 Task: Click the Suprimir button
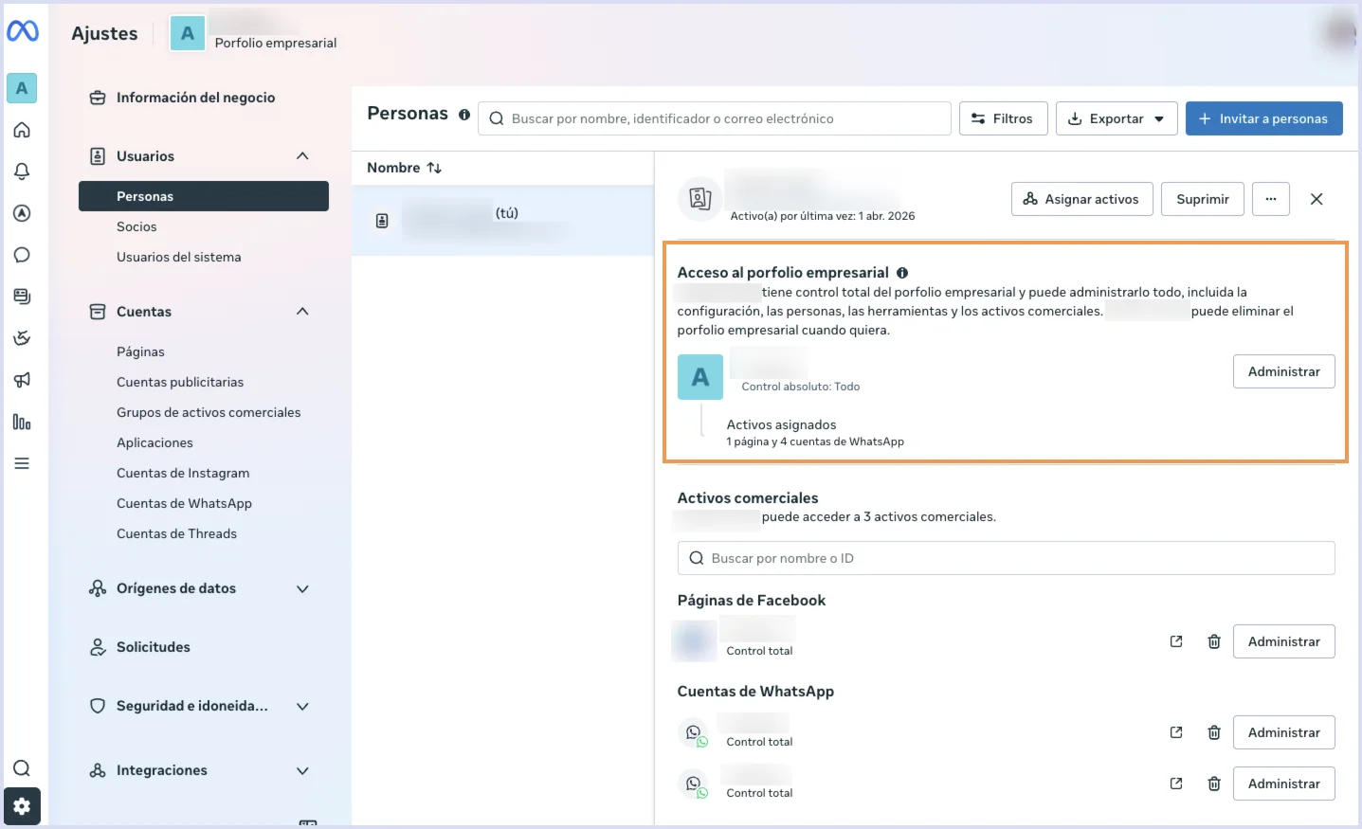(1202, 199)
